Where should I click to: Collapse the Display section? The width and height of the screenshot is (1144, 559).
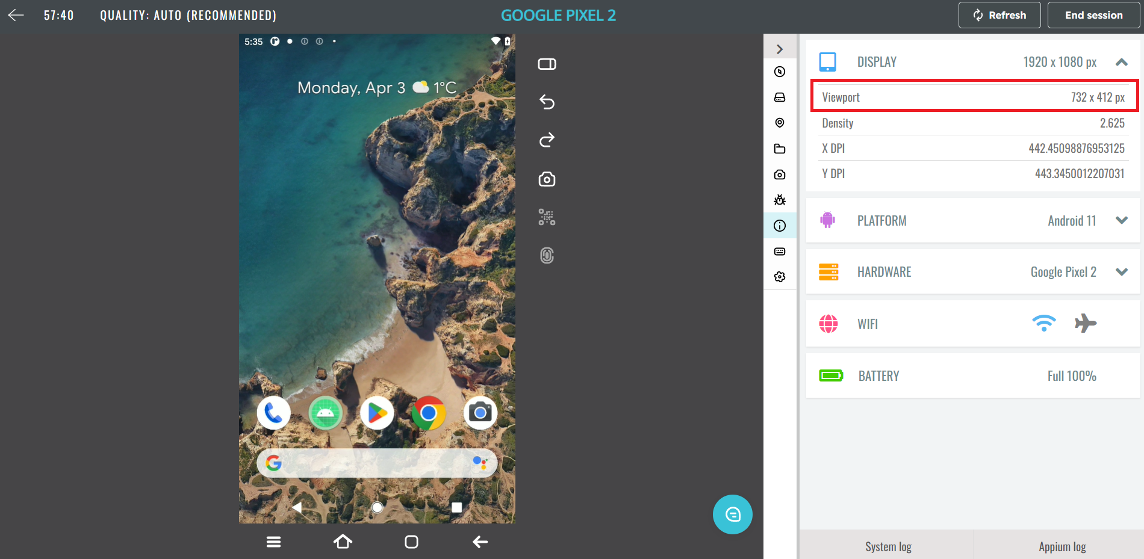click(x=1121, y=62)
